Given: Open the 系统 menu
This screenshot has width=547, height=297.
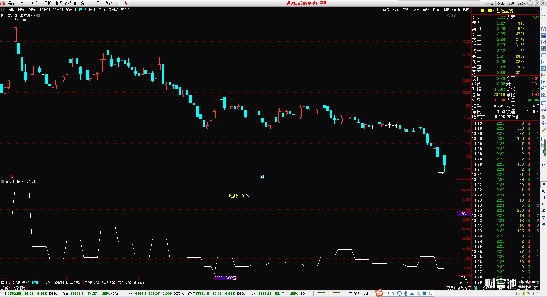Looking at the screenshot, I should coord(11,3).
